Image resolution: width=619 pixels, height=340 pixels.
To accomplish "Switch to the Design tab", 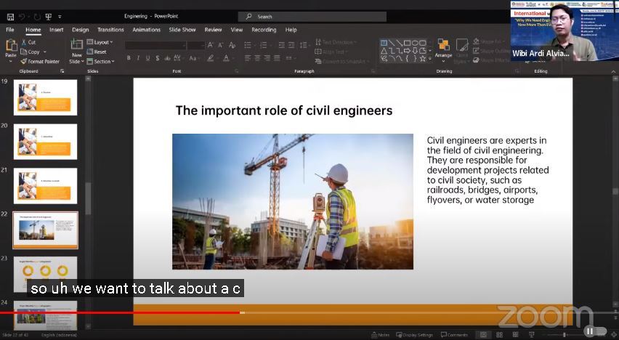I will 80,30.
